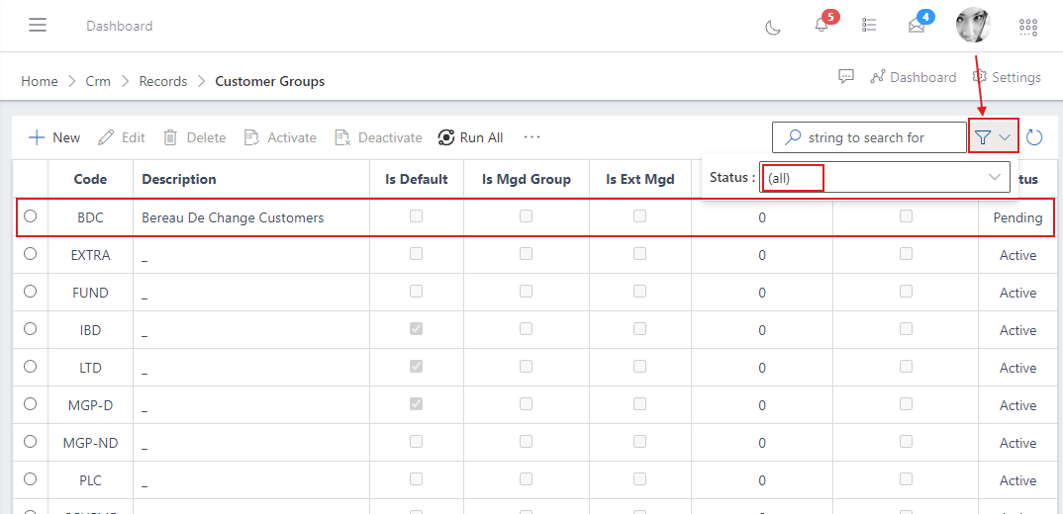This screenshot has width=1063, height=514.
Task: Toggle Is Mgd Group checkbox for LTD
Action: click(x=527, y=367)
